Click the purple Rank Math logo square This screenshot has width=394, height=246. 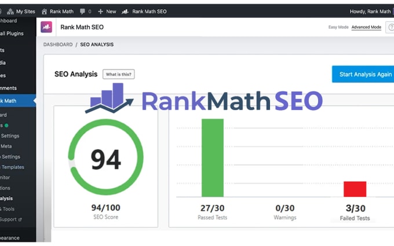(x=46, y=27)
